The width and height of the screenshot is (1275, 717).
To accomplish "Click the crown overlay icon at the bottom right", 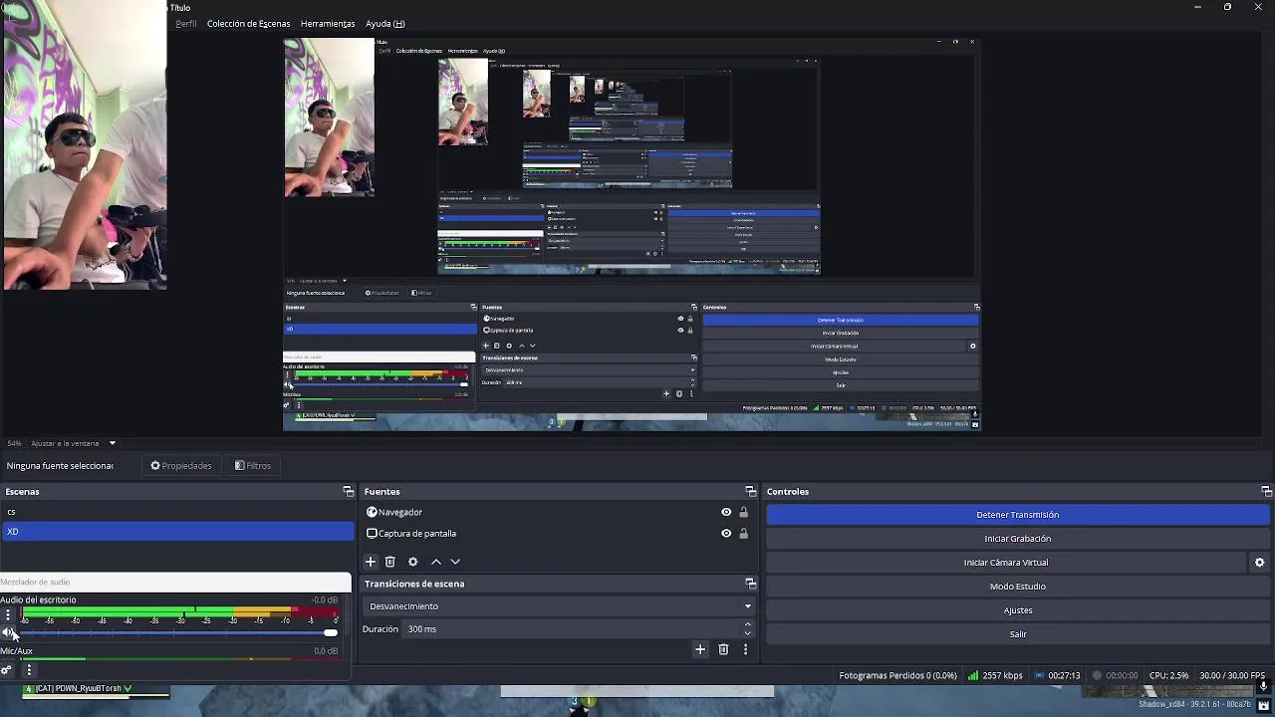I will click(x=1263, y=705).
